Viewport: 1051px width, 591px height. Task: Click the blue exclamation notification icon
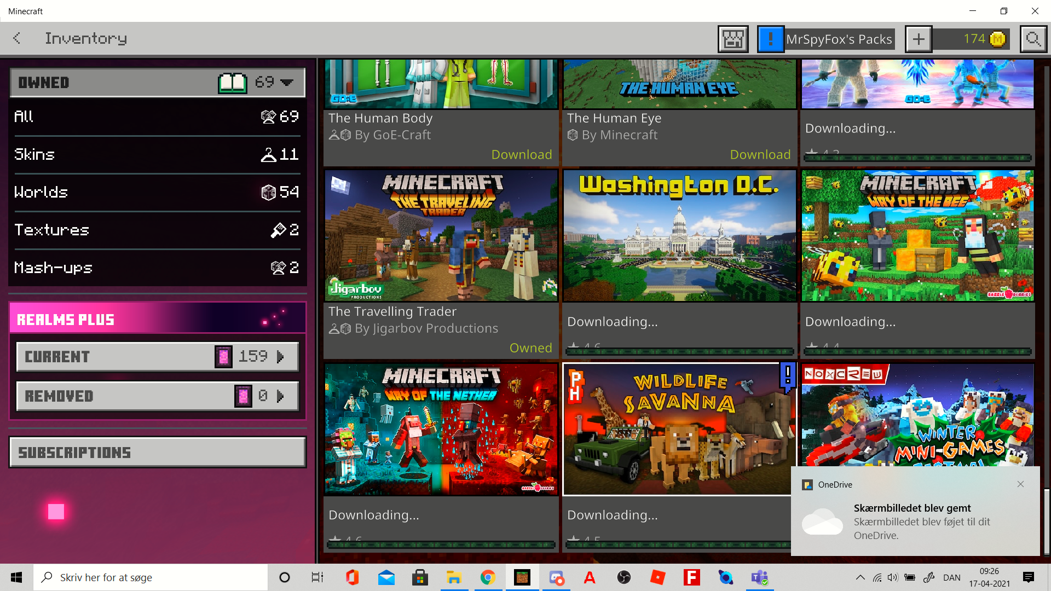[x=770, y=39]
